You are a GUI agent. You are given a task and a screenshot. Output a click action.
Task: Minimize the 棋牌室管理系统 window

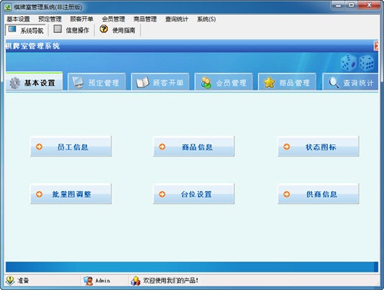click(339, 5)
